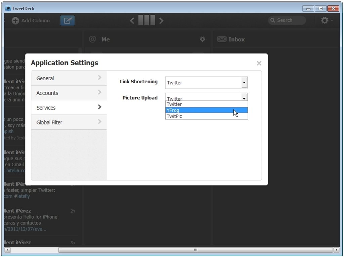Click the Add Column label
Image resolution: width=344 pixels, height=257 pixels.
35,20
